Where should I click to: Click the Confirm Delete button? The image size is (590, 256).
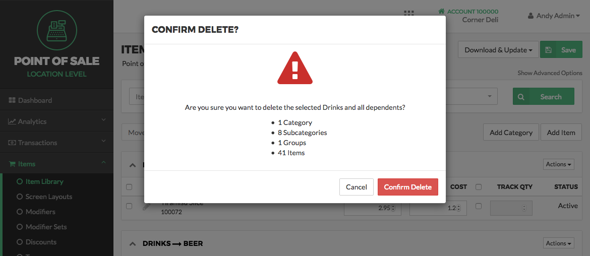(408, 187)
